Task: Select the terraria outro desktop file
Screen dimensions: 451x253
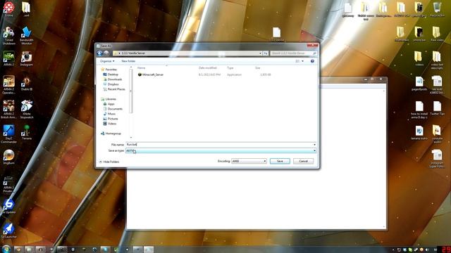Action: (x=419, y=133)
